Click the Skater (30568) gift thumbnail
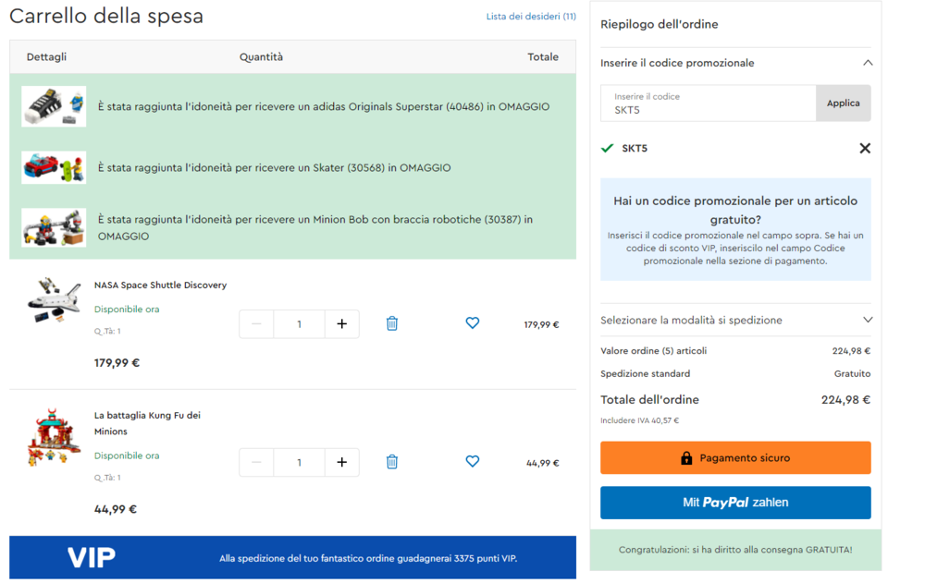The height and width of the screenshot is (583, 925). (x=54, y=167)
